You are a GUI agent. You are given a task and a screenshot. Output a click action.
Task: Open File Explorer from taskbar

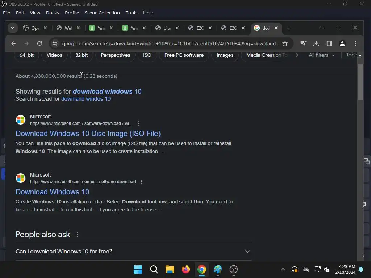[x=170, y=269]
